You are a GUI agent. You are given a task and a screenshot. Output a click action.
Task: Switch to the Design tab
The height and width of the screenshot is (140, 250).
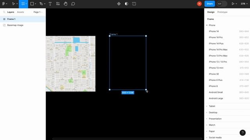(x=211, y=12)
